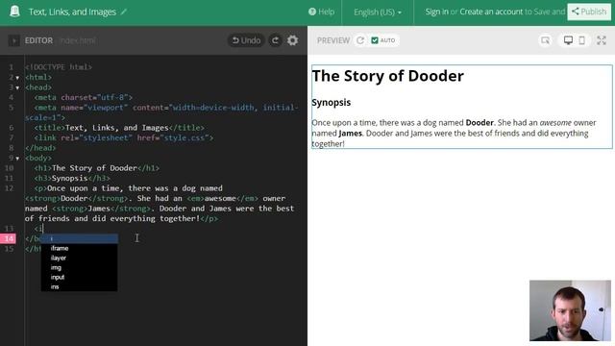Click the EDITOR panel label
Image resolution: width=615 pixels, height=346 pixels.
click(38, 40)
